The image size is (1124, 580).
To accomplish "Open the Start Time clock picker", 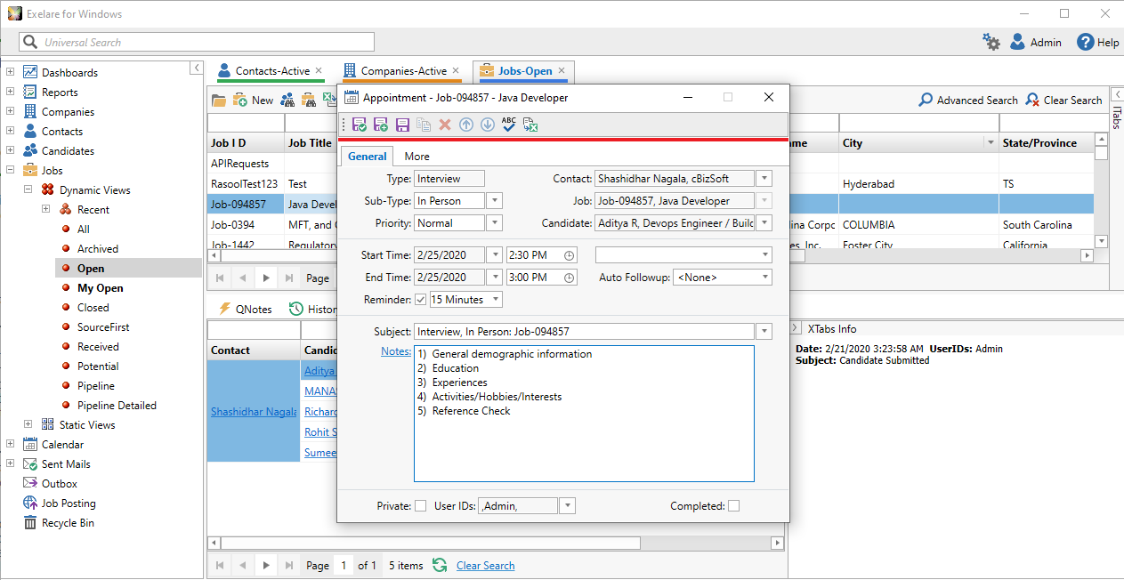I will (570, 255).
